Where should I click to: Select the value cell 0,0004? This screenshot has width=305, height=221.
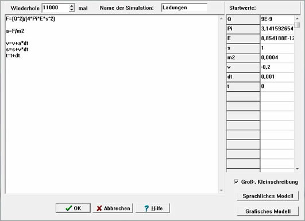pos(277,57)
